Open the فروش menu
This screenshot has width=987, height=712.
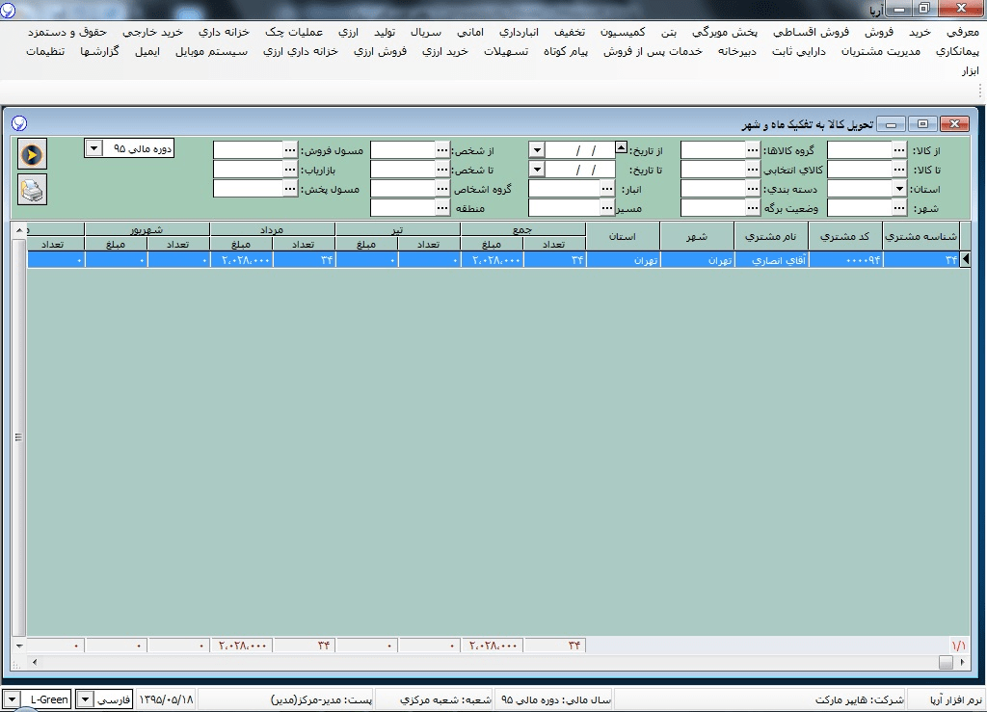878,32
